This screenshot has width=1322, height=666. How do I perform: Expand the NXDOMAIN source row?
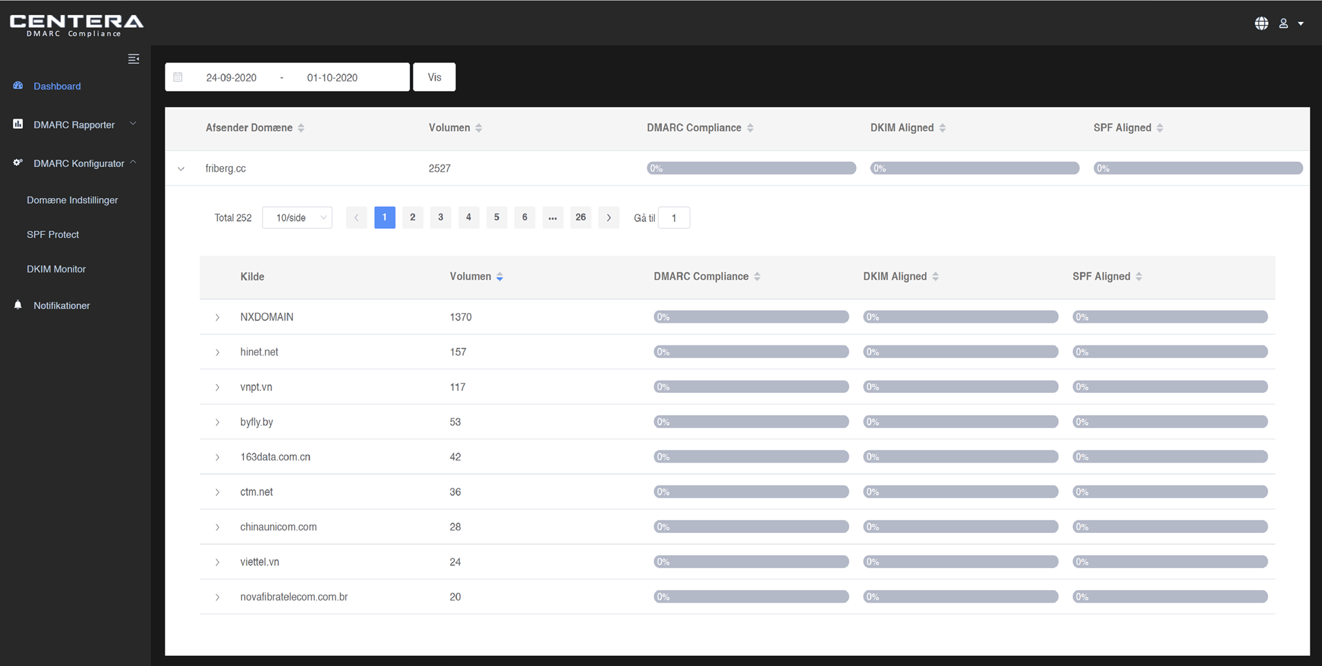(x=217, y=318)
